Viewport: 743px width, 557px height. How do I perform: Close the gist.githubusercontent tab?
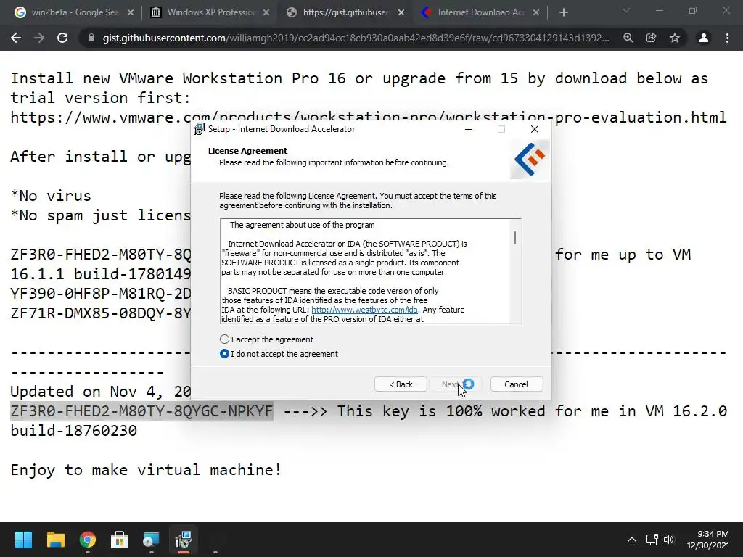(x=401, y=12)
